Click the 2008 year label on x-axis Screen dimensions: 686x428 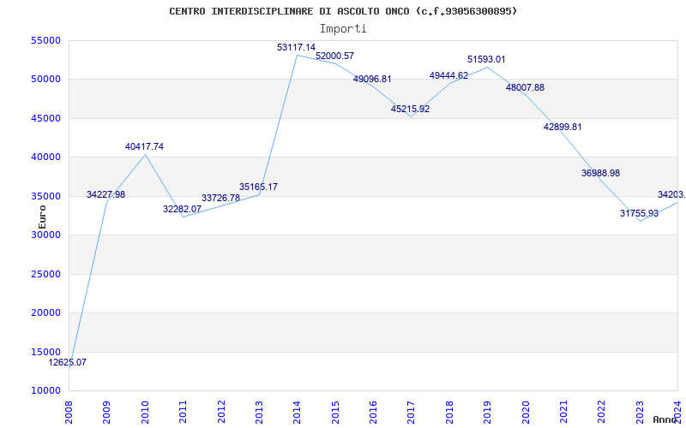(69, 412)
